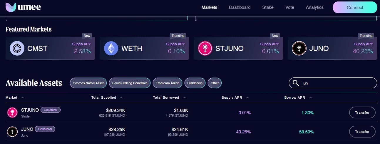Toggle Stablecoin filter chip
Image resolution: width=380 pixels, height=144 pixels.
(195, 83)
